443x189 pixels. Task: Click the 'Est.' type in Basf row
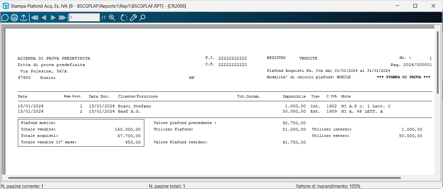coord(315,111)
